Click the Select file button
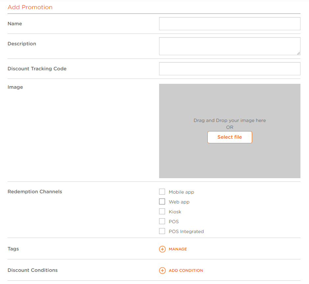This screenshot has width=309, height=284. 229,137
